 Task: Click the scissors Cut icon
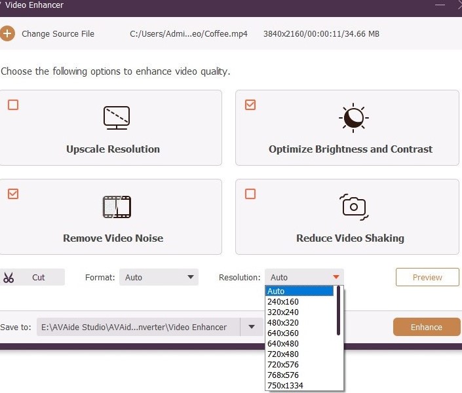point(9,277)
